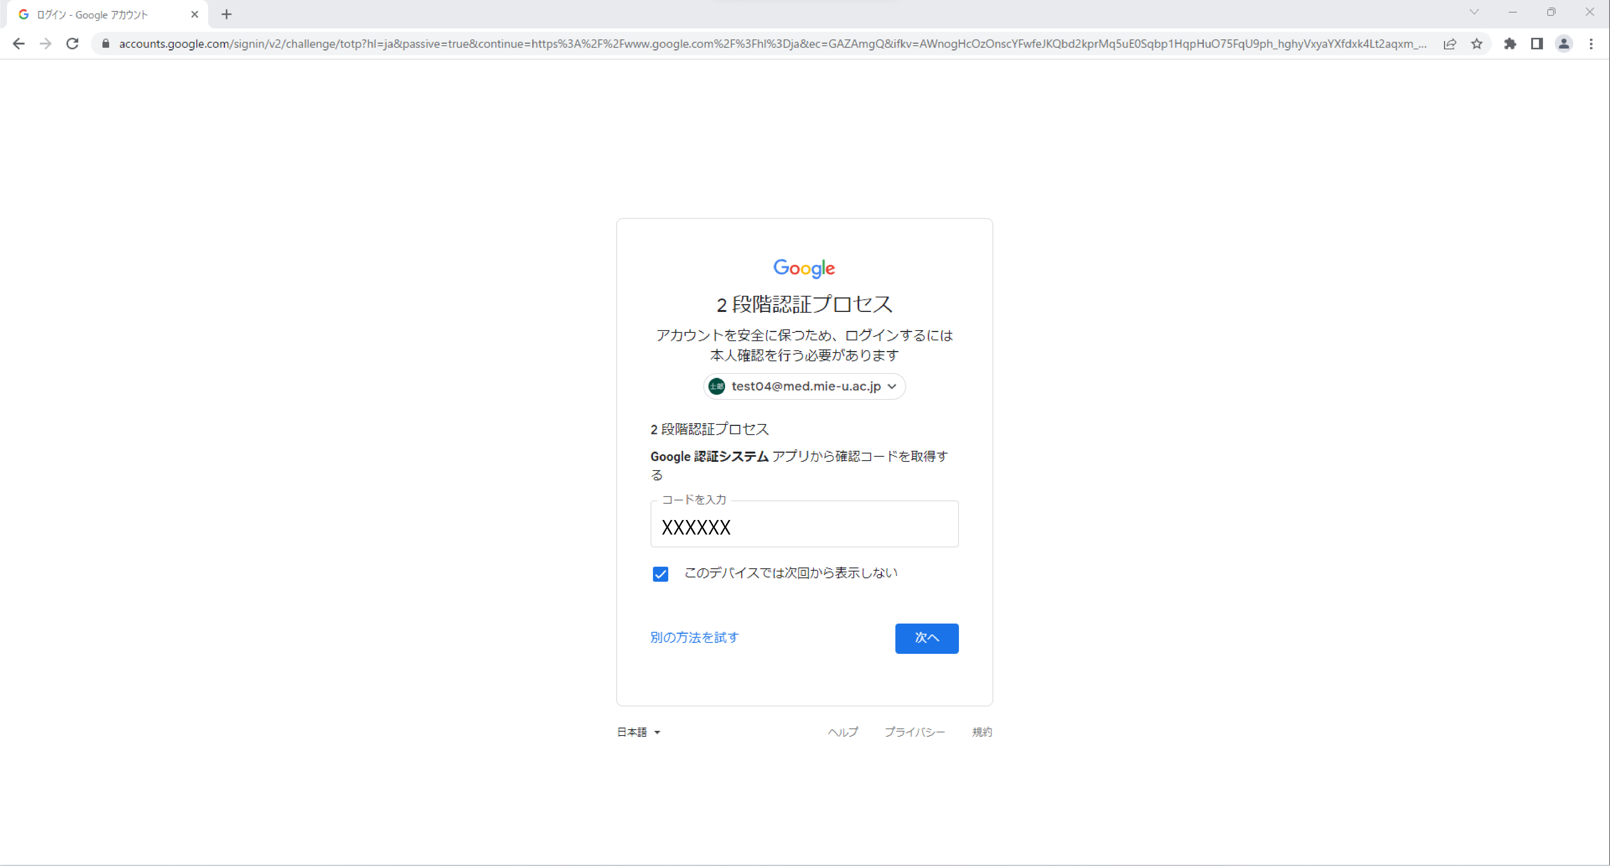The width and height of the screenshot is (1610, 866).
Task: Close the Google アカウント tab
Action: (x=194, y=14)
